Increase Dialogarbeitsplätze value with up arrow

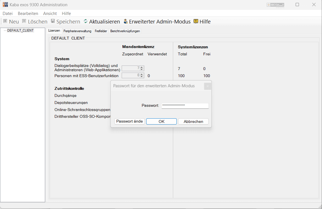tap(142, 67)
